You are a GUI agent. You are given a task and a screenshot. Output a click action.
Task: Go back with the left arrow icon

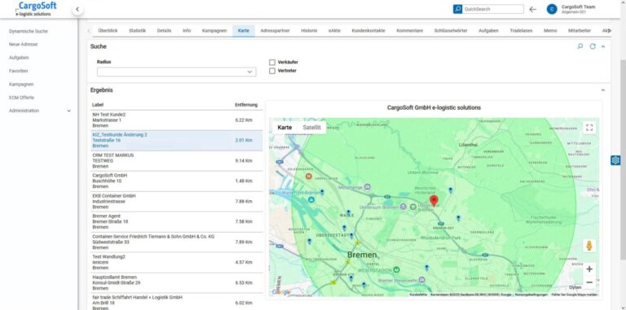pyautogui.click(x=532, y=9)
